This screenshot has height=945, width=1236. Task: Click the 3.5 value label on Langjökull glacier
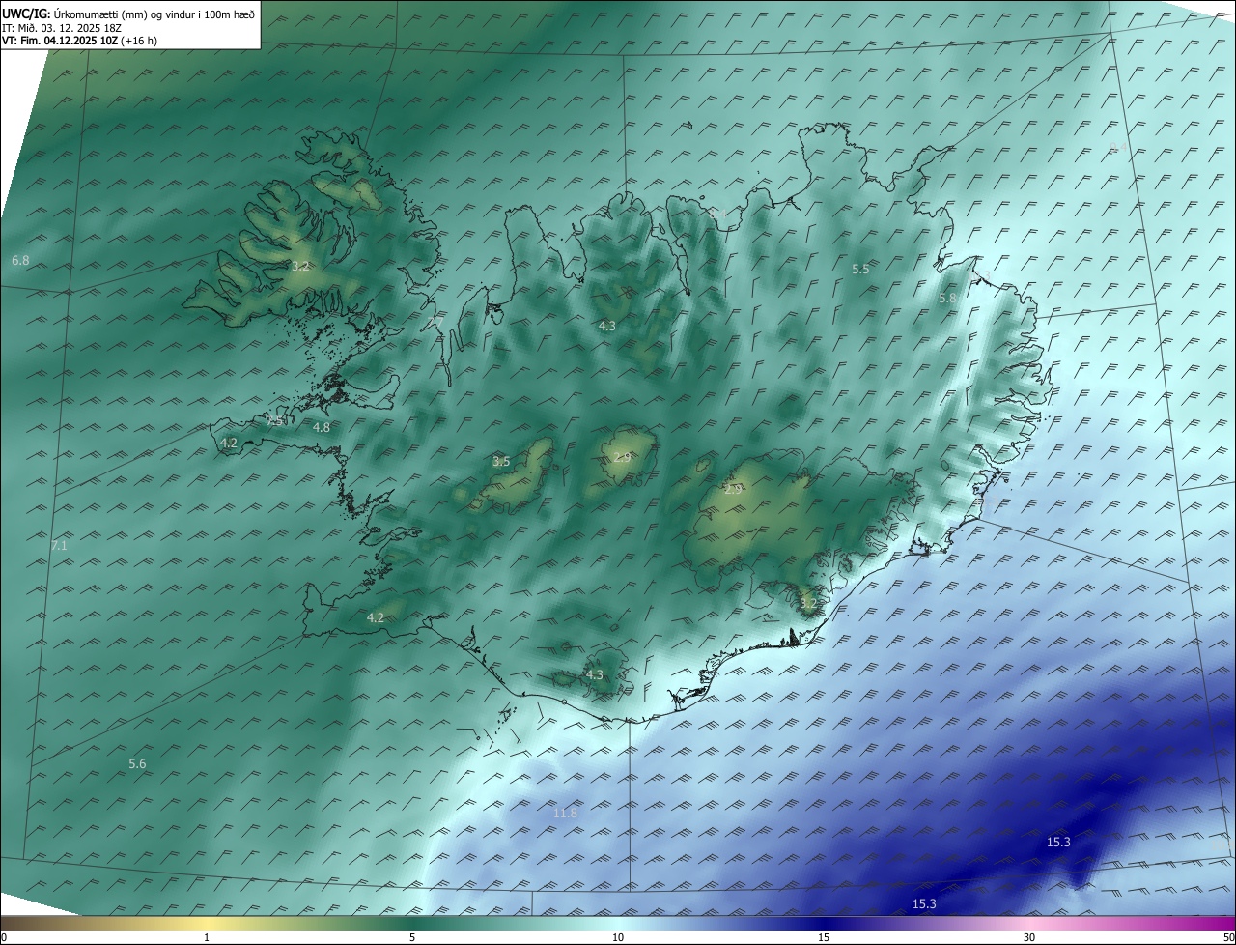pos(501,462)
